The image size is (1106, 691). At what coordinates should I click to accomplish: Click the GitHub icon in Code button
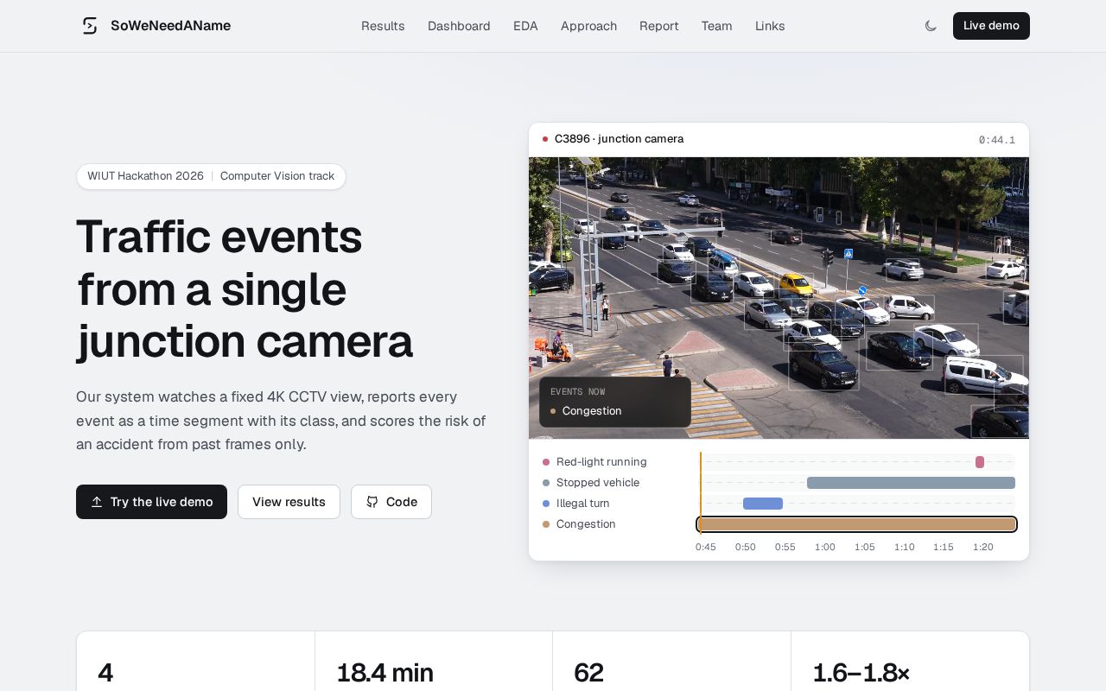tap(372, 502)
